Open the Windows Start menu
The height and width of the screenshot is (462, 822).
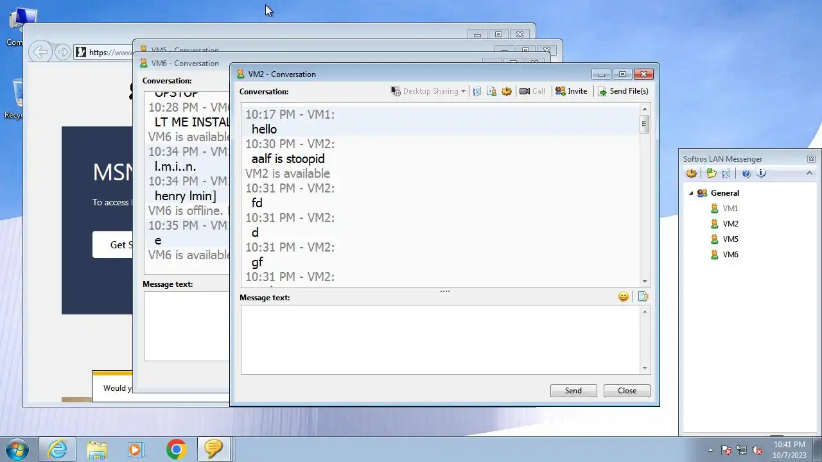[17, 449]
